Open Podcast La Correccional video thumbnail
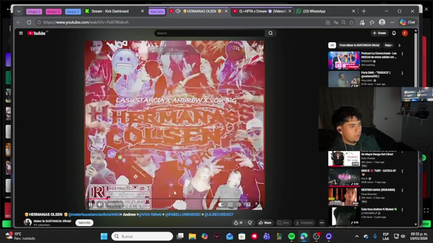This screenshot has height=243, width=433. pos(344,60)
